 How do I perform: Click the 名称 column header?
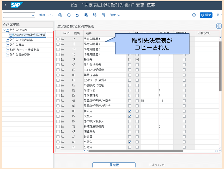pyautogui.click(x=89, y=33)
